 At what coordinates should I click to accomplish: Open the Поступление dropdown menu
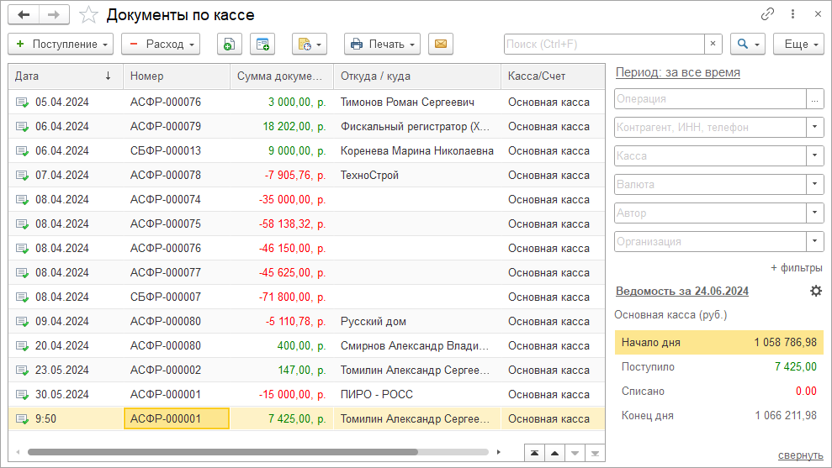tap(61, 44)
